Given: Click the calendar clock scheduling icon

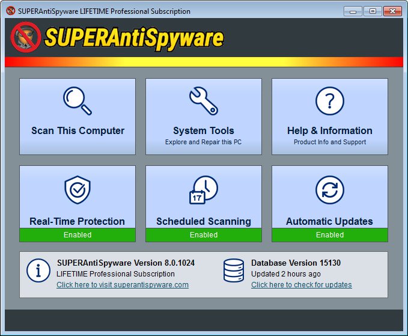Looking at the screenshot, I should [204, 191].
